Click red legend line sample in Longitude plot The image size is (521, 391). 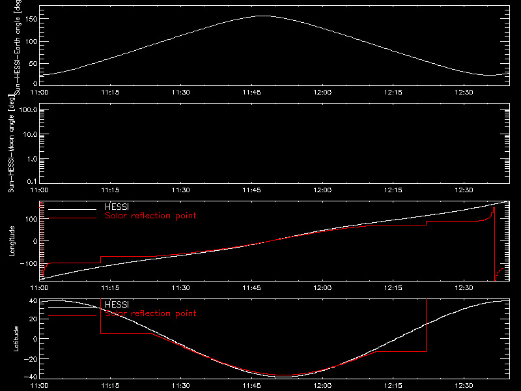[x=72, y=218]
